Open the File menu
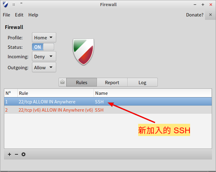 (x=6, y=15)
